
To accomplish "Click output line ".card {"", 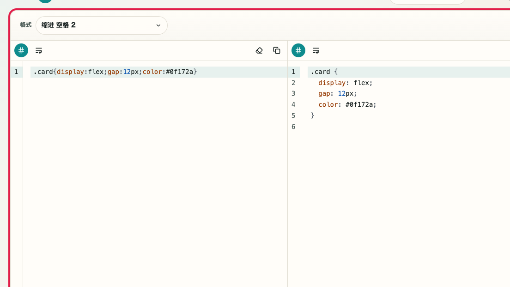I will [324, 72].
